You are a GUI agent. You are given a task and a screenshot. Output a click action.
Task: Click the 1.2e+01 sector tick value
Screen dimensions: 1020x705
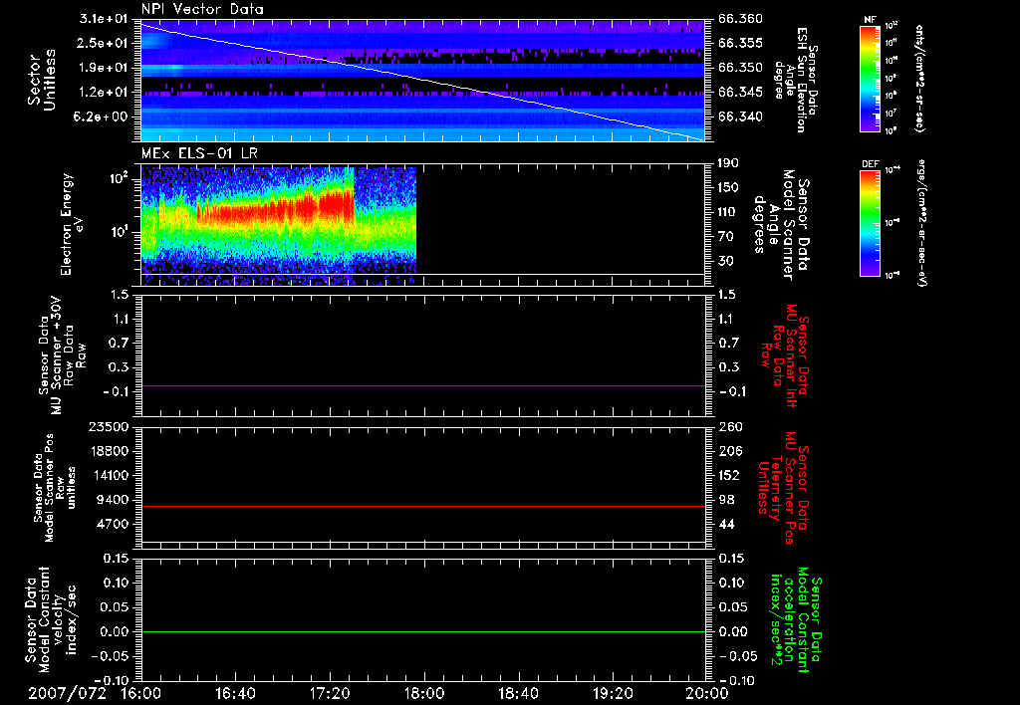[104, 93]
